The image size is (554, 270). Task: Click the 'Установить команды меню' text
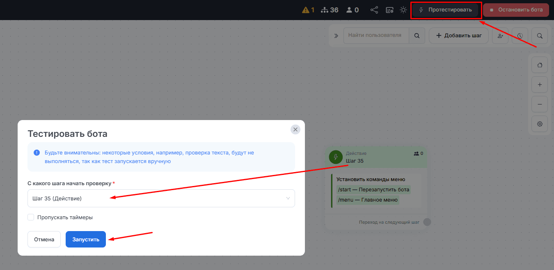pos(371,179)
